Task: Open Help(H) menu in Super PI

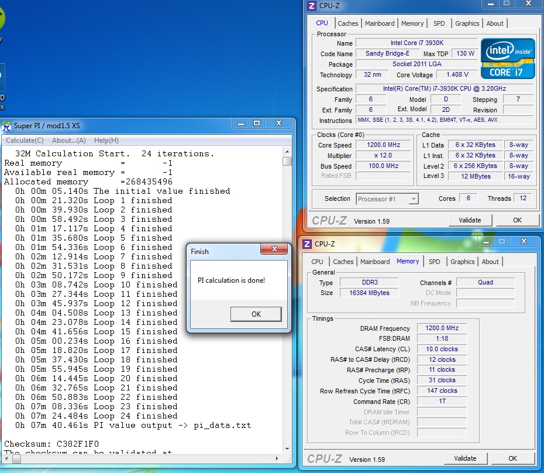Action: pyautogui.click(x=106, y=140)
